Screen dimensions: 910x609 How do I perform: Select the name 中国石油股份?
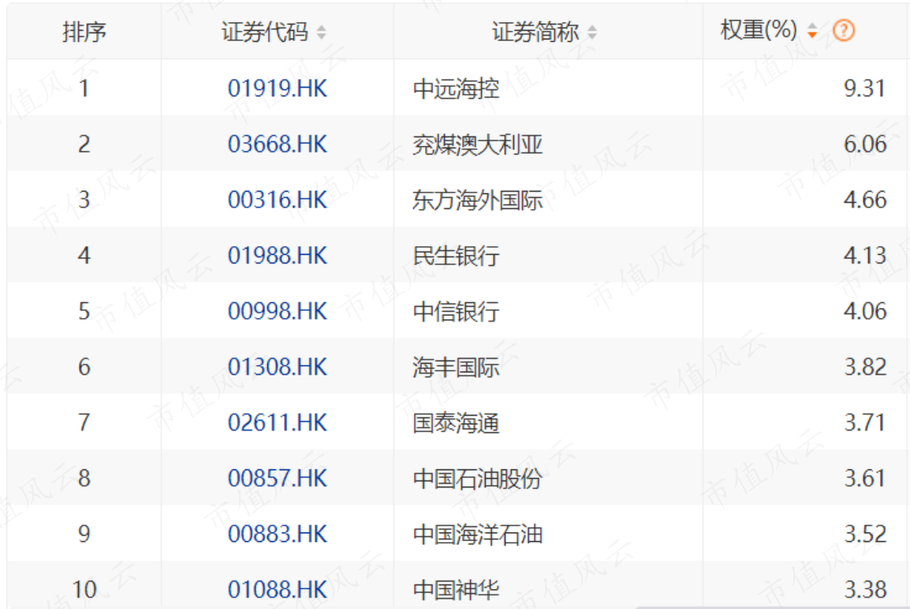coord(478,479)
